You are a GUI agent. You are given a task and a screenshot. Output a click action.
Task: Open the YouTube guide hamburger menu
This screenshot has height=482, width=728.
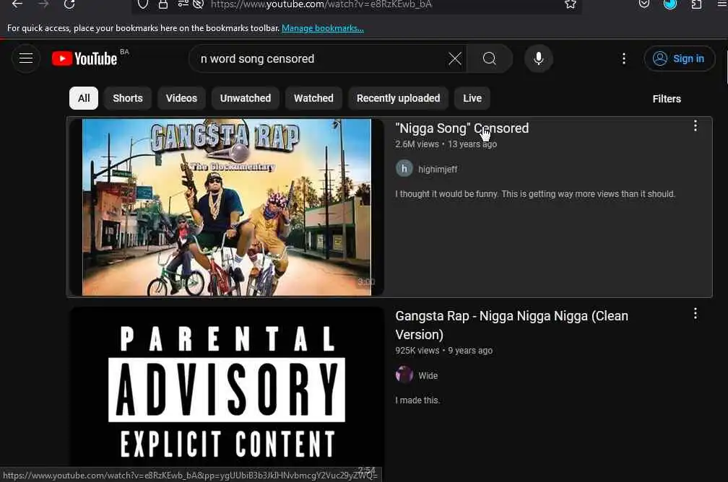coord(26,58)
